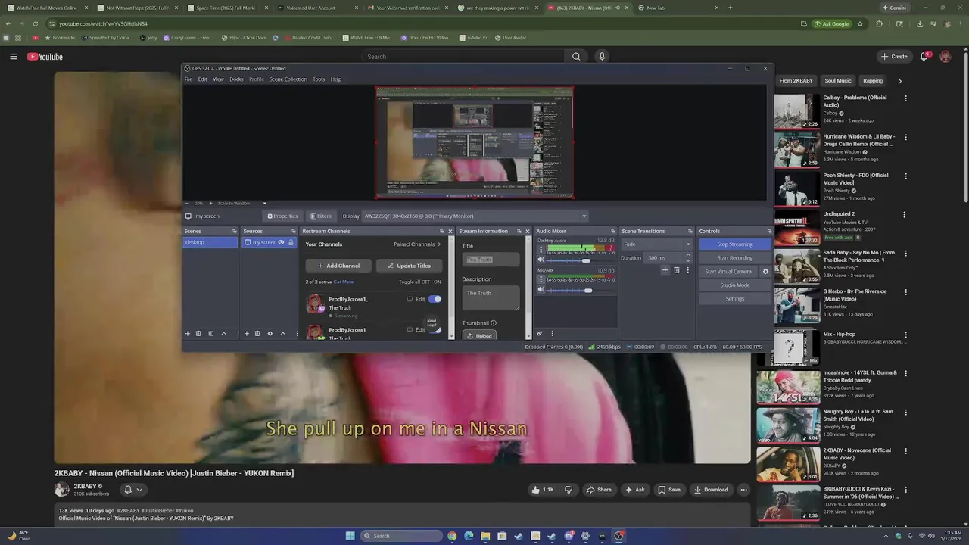
Task: Open source properties gear icon in Sources panel footer
Action: 270,333
